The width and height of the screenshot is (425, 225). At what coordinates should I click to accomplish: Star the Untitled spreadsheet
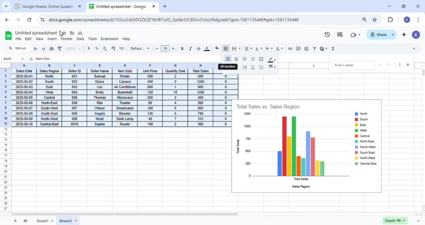pos(64,33)
